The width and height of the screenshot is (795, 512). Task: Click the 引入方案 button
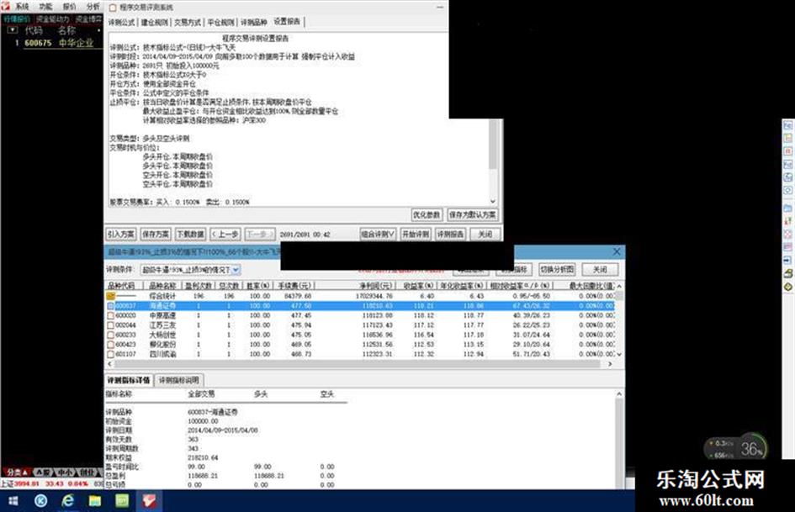click(x=120, y=235)
